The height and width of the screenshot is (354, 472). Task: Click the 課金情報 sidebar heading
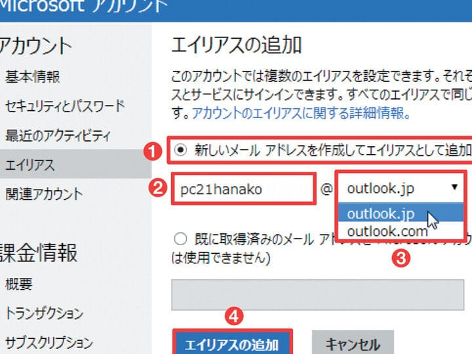39,252
